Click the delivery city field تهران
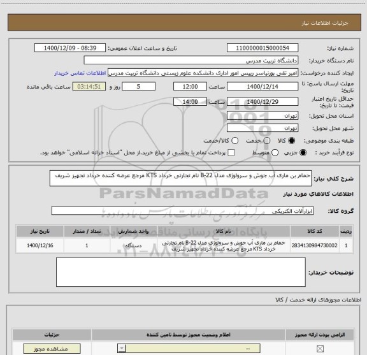The image size is (367, 355). tap(263, 128)
